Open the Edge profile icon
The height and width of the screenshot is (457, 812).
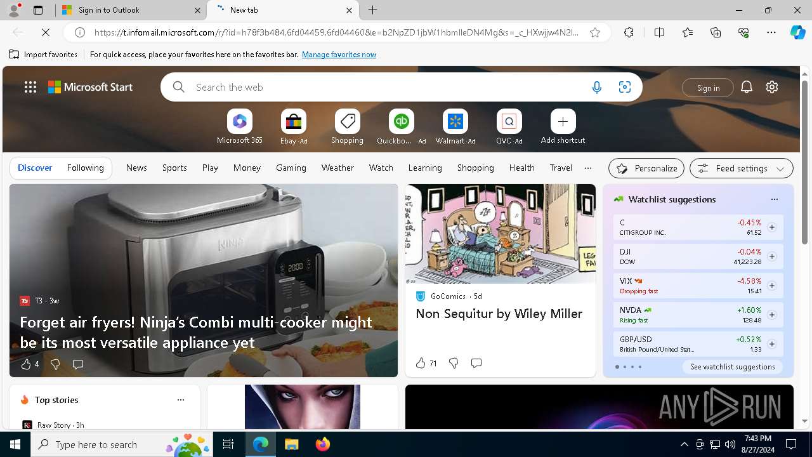pos(13,10)
